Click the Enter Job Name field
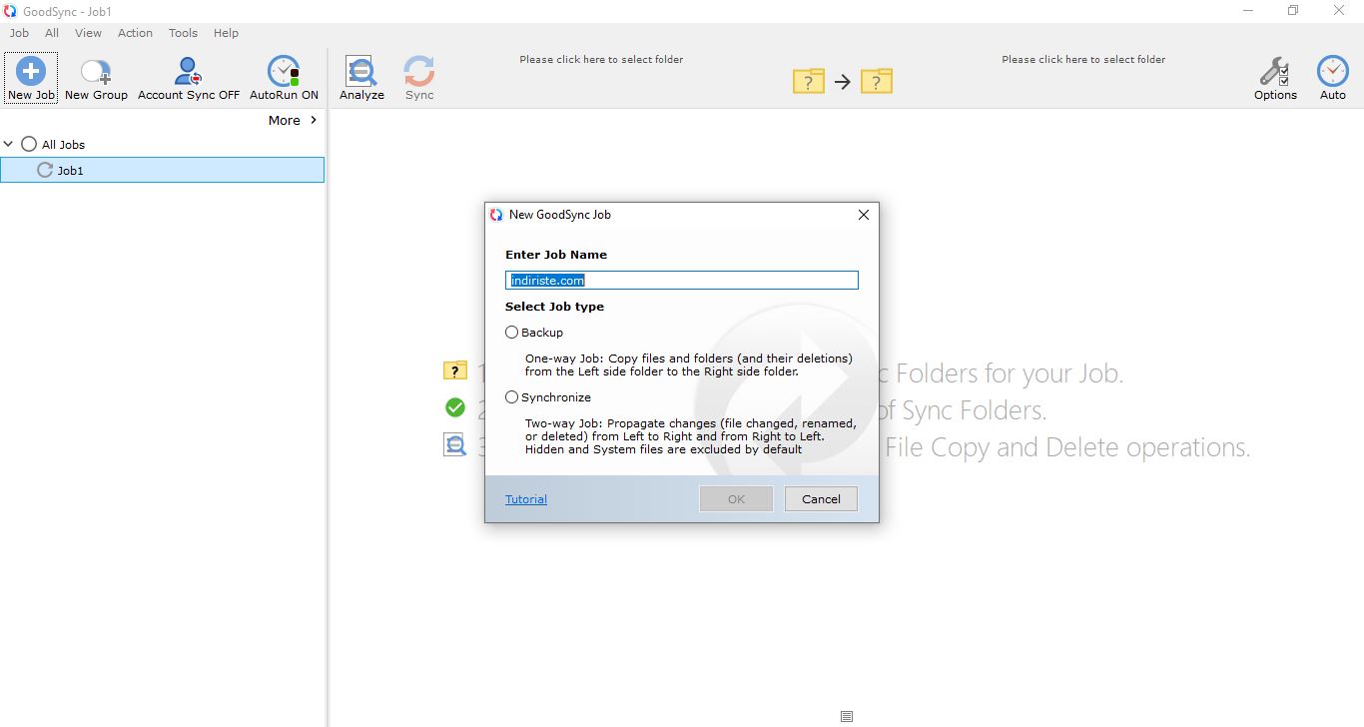 coord(682,281)
